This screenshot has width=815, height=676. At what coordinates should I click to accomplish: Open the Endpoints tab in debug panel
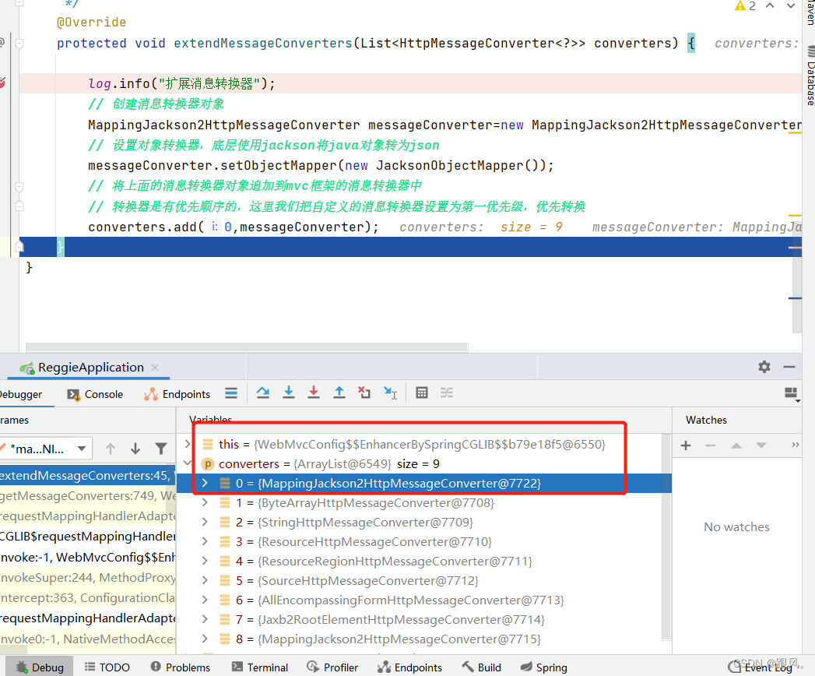177,394
